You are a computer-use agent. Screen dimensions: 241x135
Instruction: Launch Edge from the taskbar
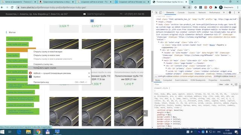pos(19,132)
